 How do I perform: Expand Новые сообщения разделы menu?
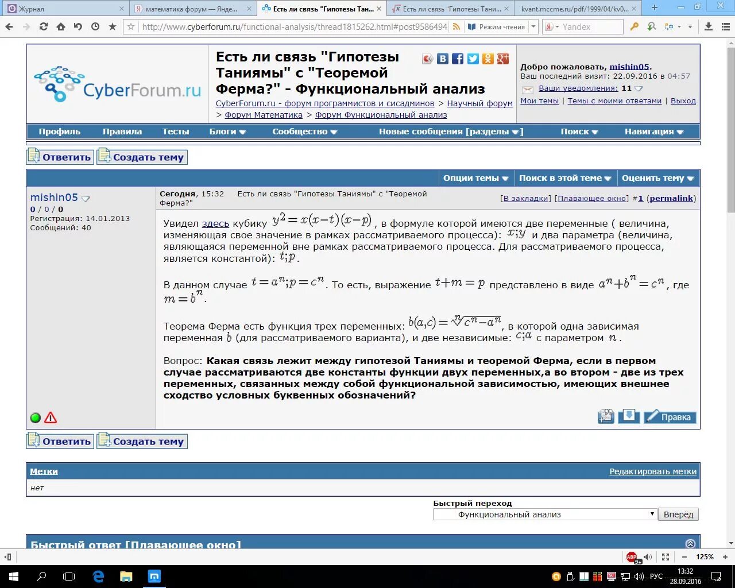pyautogui.click(x=451, y=131)
